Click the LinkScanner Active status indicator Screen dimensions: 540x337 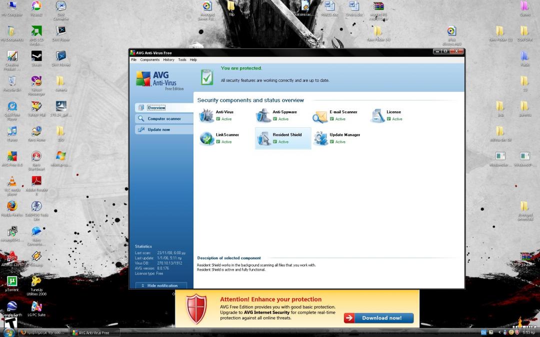pyautogui.click(x=224, y=142)
